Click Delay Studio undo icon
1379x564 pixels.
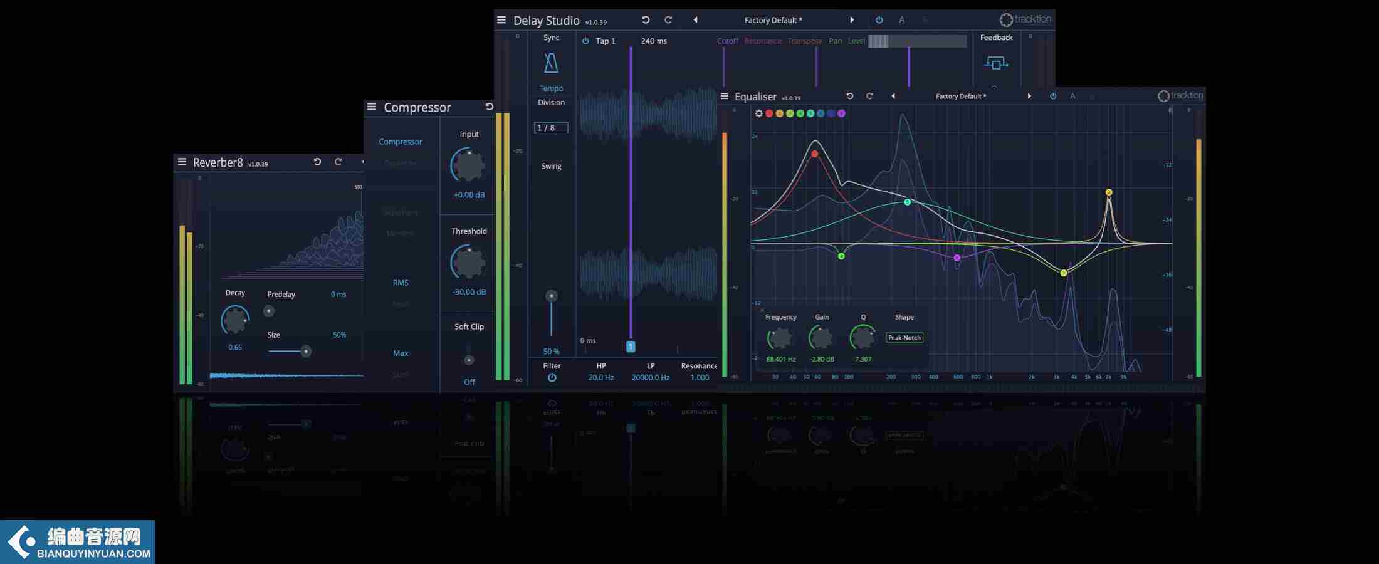click(x=646, y=20)
